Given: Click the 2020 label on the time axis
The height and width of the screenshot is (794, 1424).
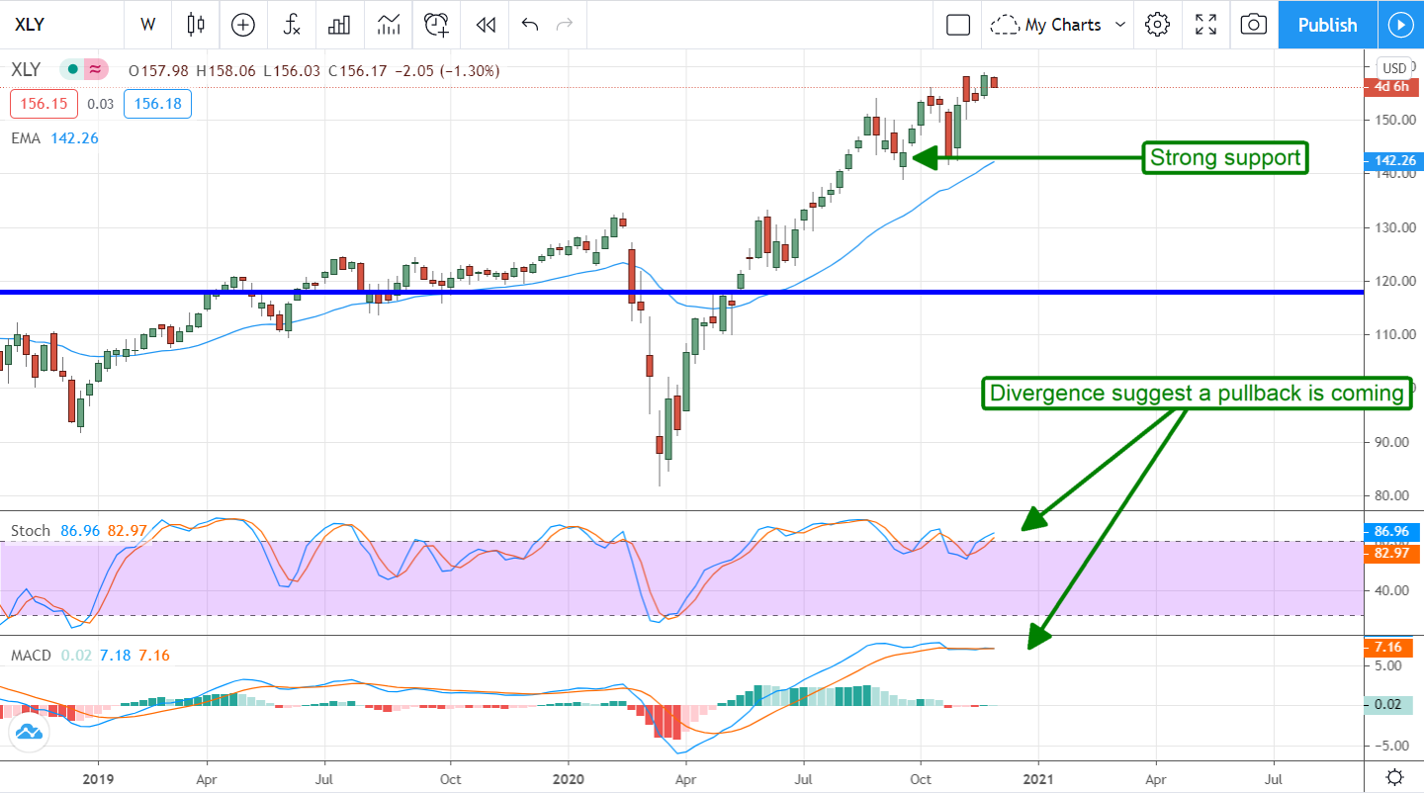Looking at the screenshot, I should click(x=569, y=777).
